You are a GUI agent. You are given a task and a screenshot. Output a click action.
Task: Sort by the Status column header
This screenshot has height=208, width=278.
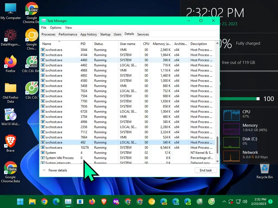click(x=105, y=44)
